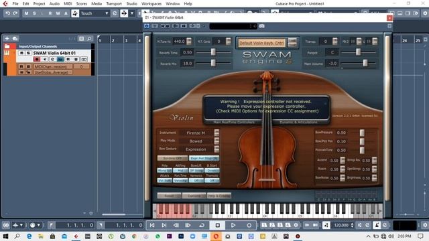Click the Add Track plus icon

click(7, 39)
